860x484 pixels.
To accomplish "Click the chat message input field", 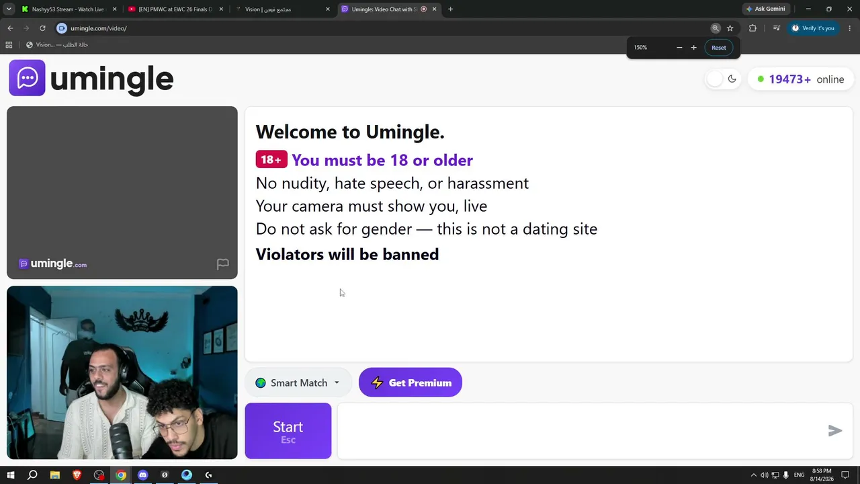I will pyautogui.click(x=580, y=431).
